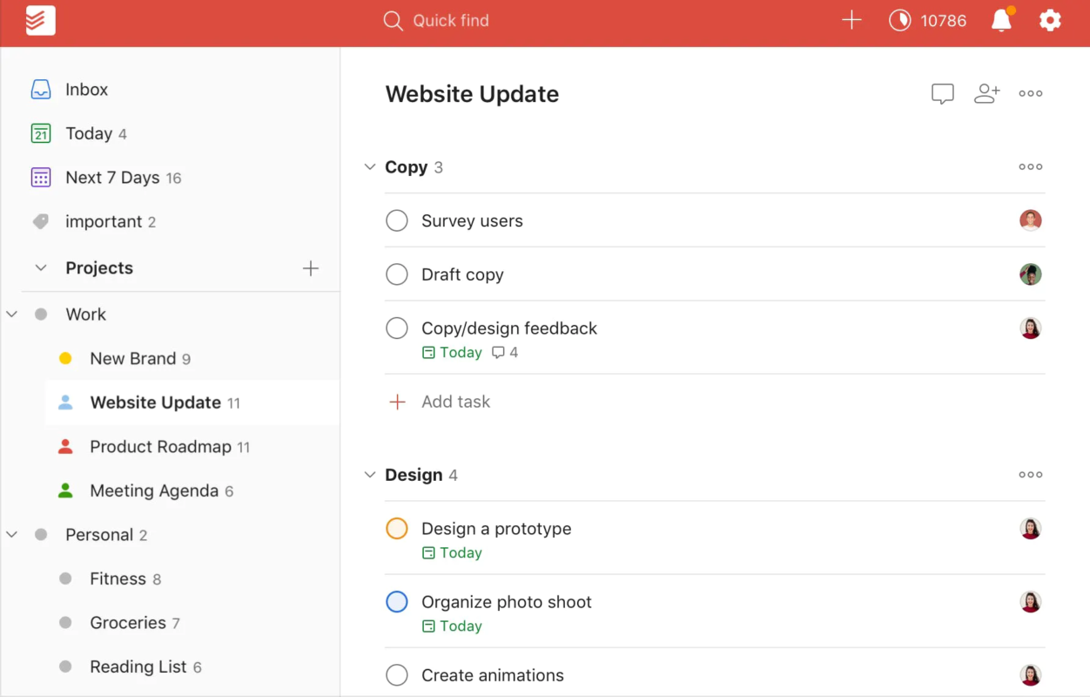Open the Product Roadmap project
This screenshot has width=1090, height=697.
[160, 447]
